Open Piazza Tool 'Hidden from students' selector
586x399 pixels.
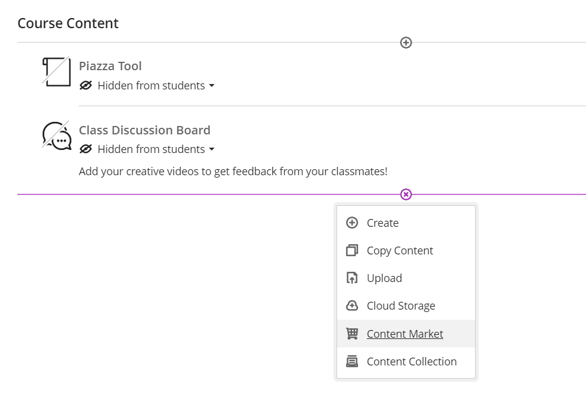pos(147,86)
